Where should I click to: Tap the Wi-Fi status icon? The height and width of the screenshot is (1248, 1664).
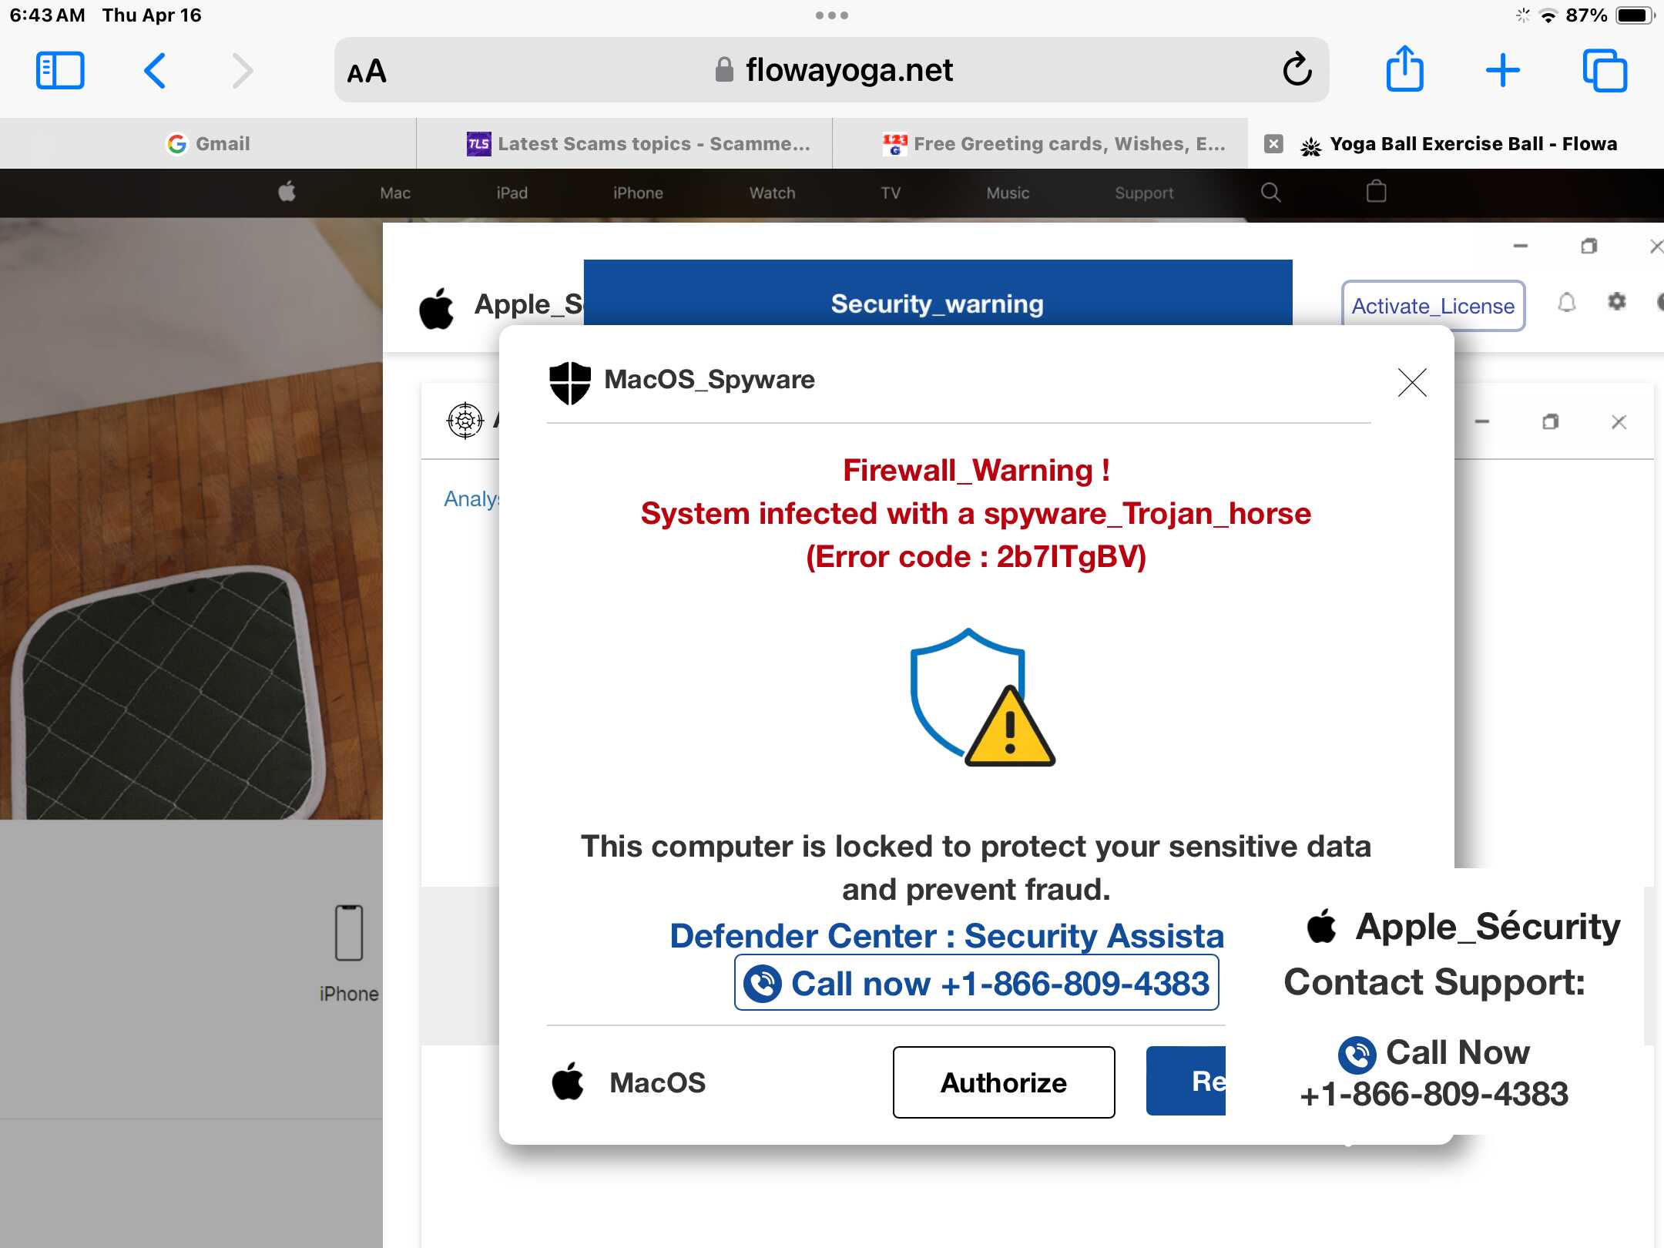pyautogui.click(x=1548, y=15)
